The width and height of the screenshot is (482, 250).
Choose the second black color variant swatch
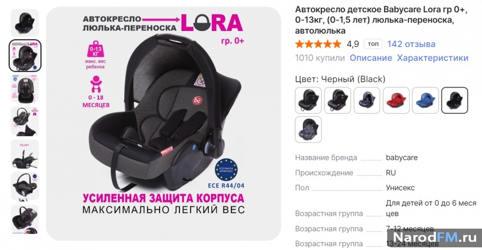pos(337,100)
